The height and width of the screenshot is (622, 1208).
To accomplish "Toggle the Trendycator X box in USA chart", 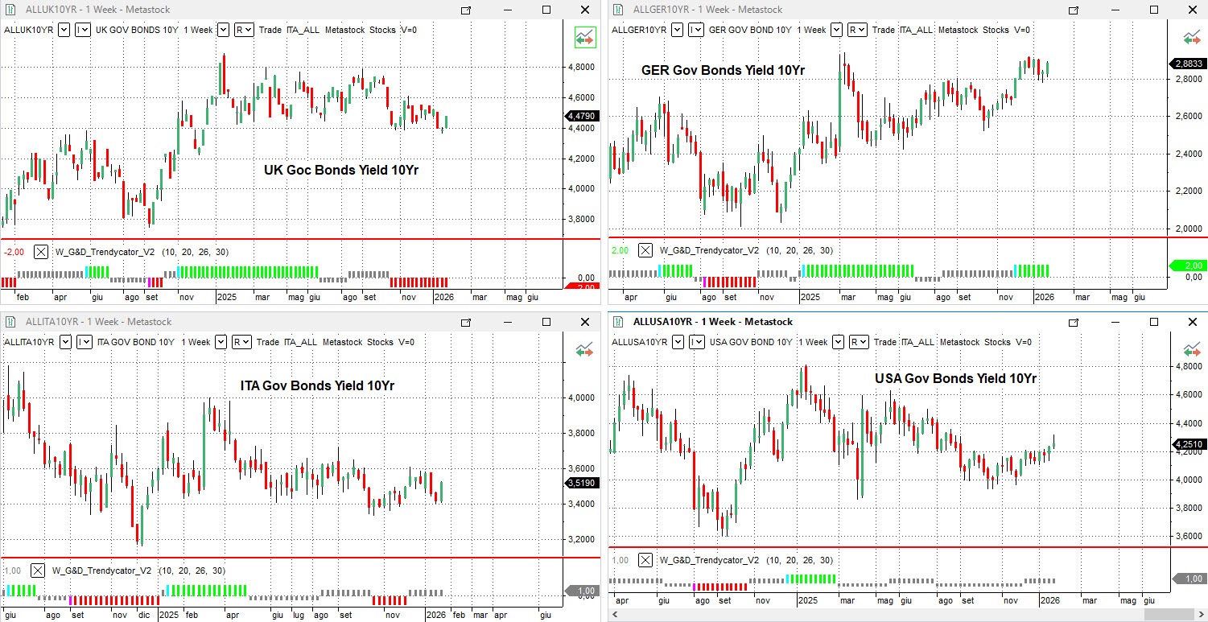I will (x=645, y=560).
